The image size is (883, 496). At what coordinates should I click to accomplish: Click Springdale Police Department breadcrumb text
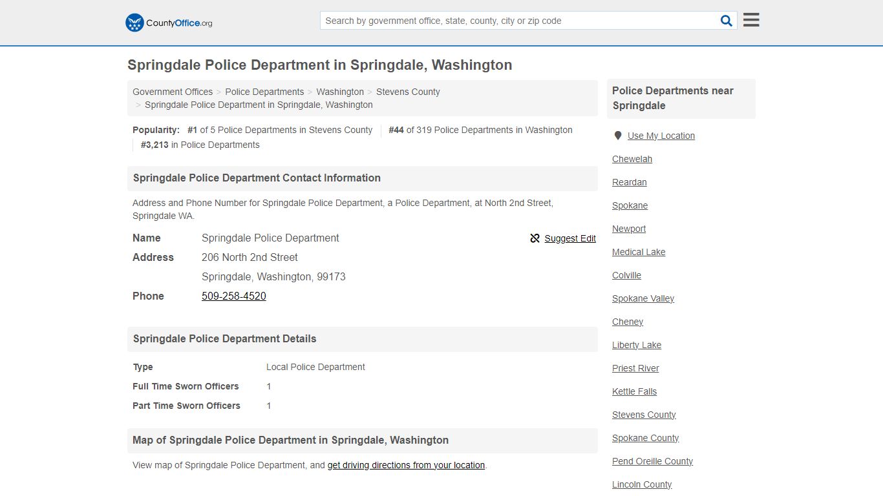pos(259,105)
